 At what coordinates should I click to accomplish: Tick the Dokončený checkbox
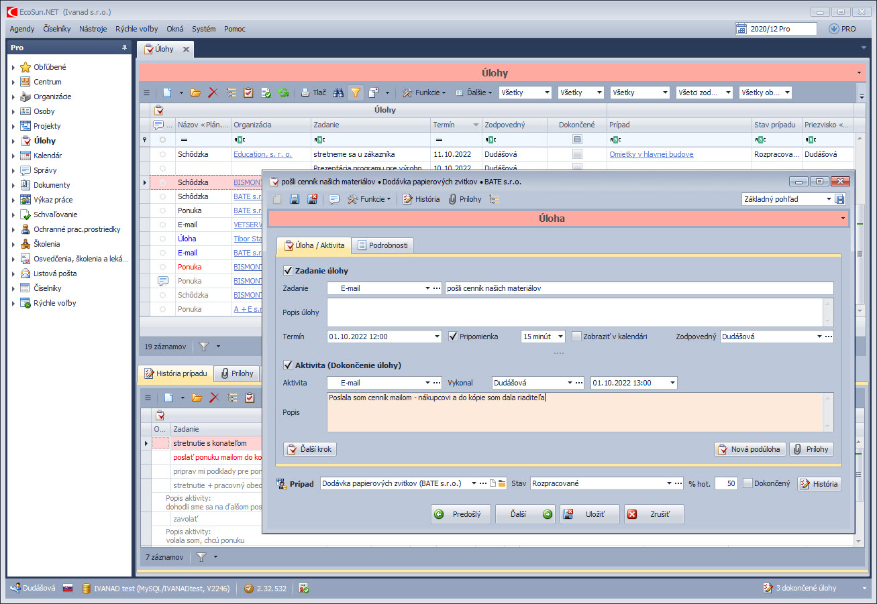click(x=747, y=483)
